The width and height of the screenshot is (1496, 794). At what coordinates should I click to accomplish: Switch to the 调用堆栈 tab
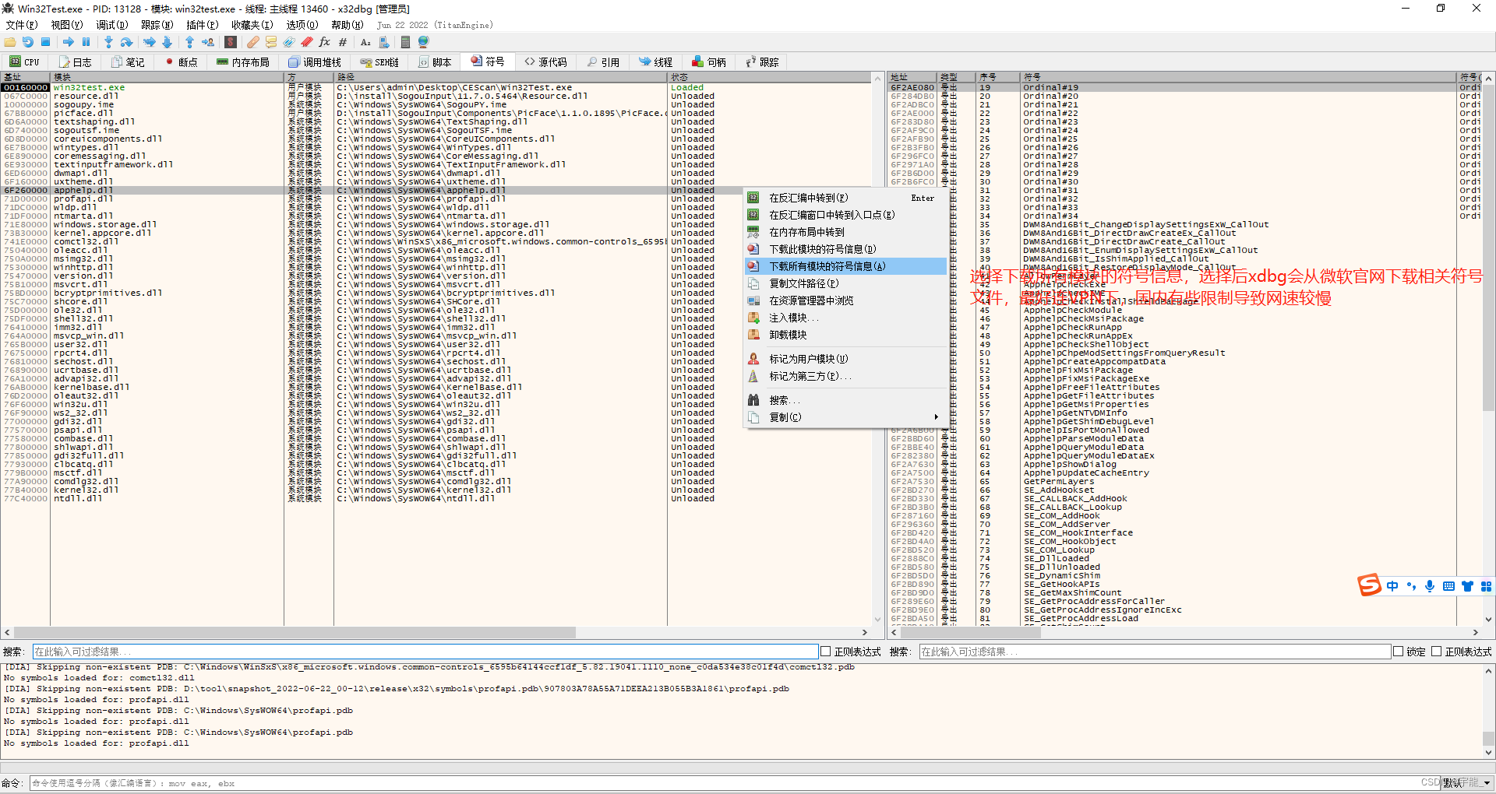tap(315, 61)
